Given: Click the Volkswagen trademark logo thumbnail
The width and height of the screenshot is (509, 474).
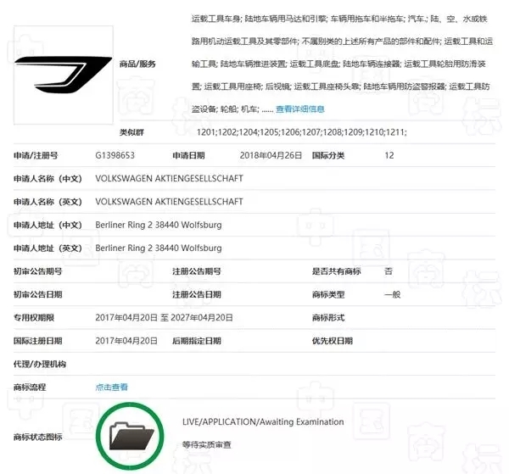Looking at the screenshot, I should [64, 75].
